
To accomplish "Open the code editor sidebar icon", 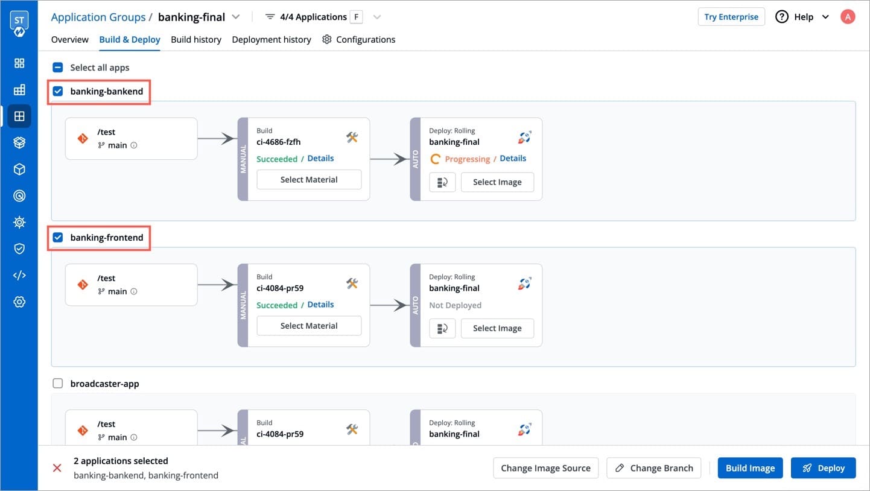I will coord(19,275).
